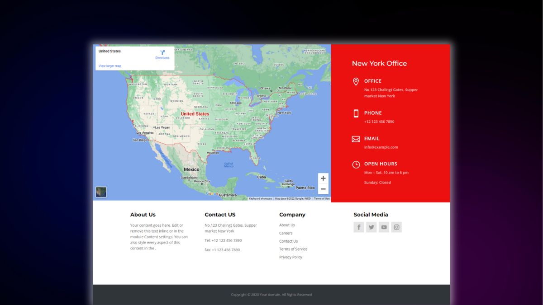Click the fax: +1 123 456 7890 line
This screenshot has height=305, width=543.
(222, 250)
